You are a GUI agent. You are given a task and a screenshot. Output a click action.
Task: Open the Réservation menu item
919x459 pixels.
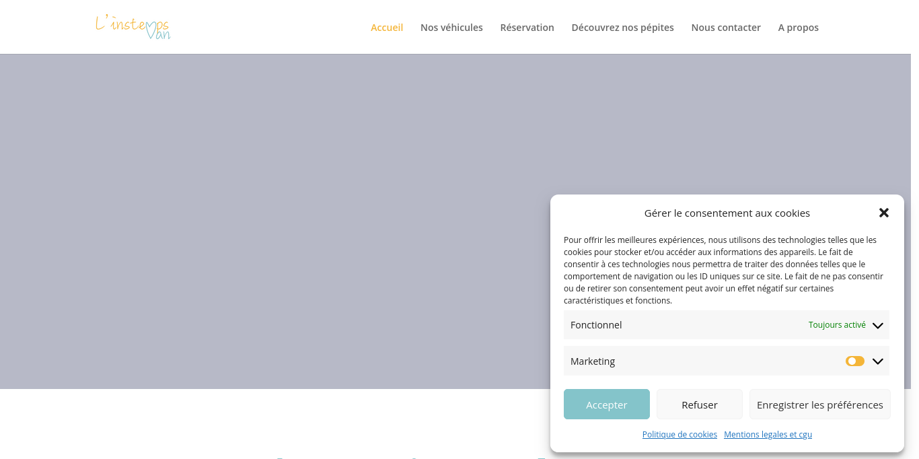pyautogui.click(x=527, y=28)
